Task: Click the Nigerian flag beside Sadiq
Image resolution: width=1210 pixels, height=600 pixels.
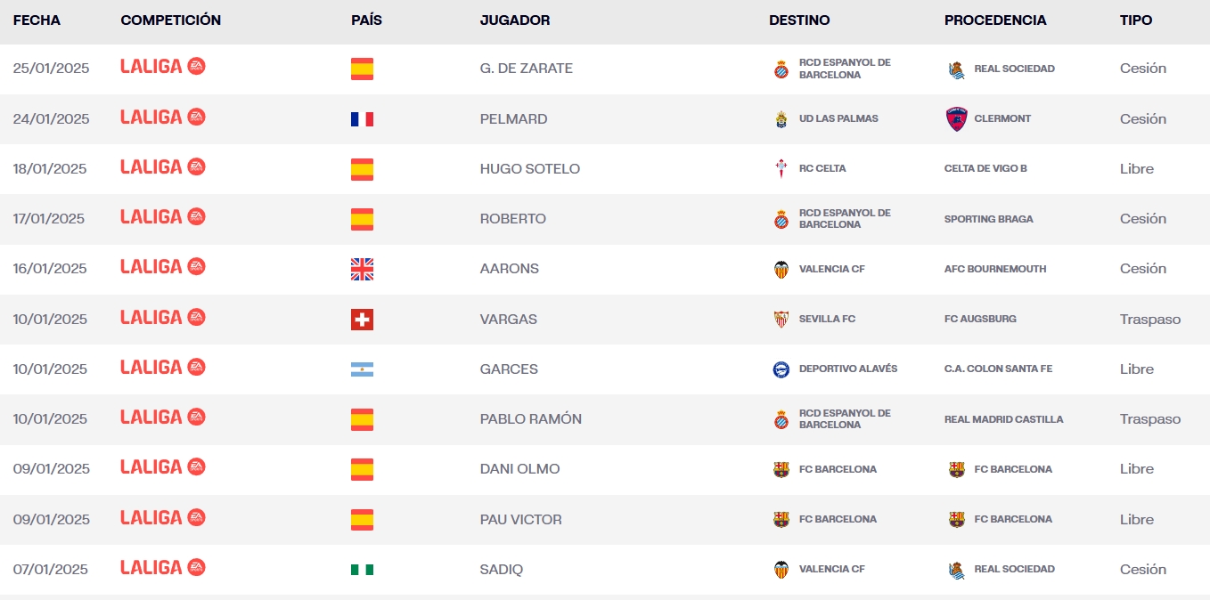Action: (362, 570)
